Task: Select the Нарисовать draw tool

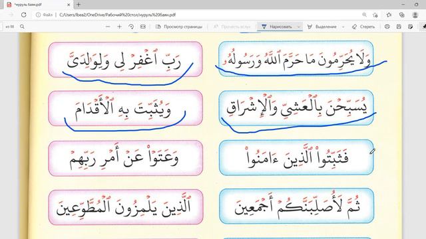Action: (277, 27)
